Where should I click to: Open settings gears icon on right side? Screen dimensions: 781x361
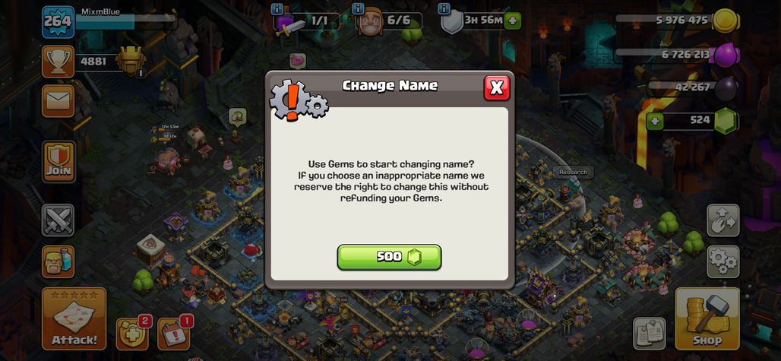723,261
